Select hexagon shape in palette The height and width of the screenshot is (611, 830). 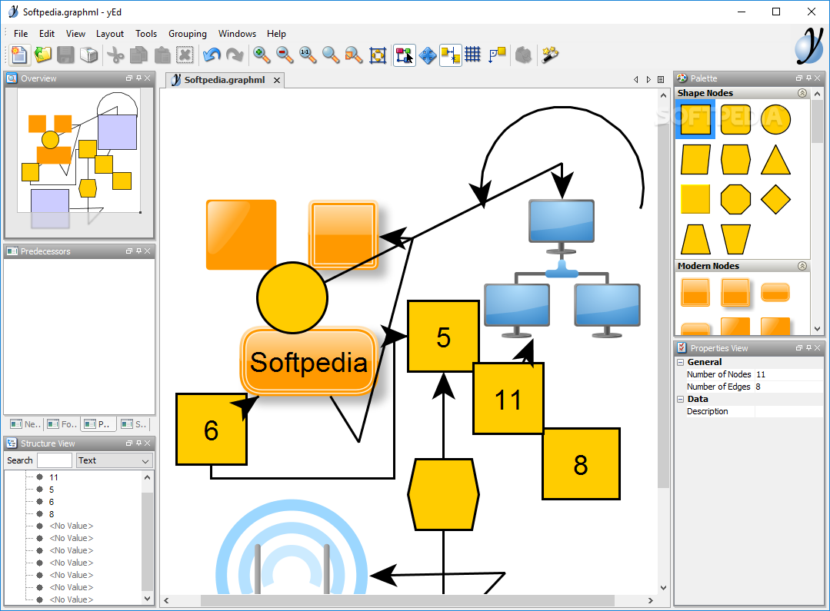735,160
